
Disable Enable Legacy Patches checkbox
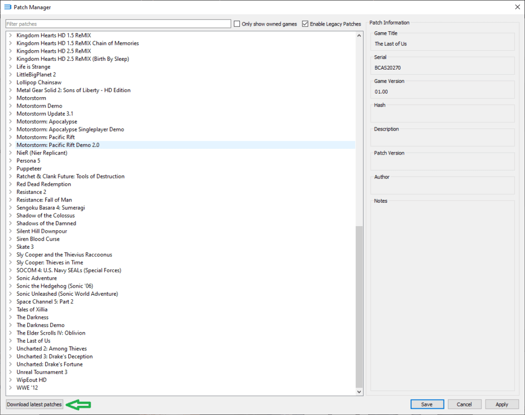[305, 24]
